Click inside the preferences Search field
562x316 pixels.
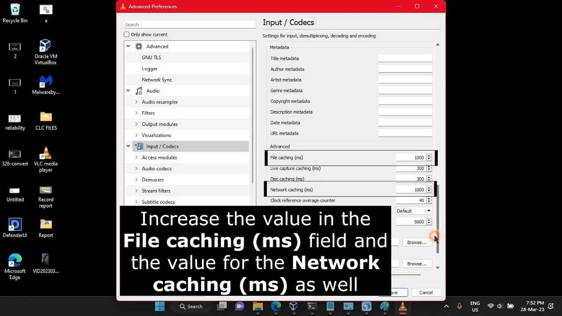click(189, 24)
